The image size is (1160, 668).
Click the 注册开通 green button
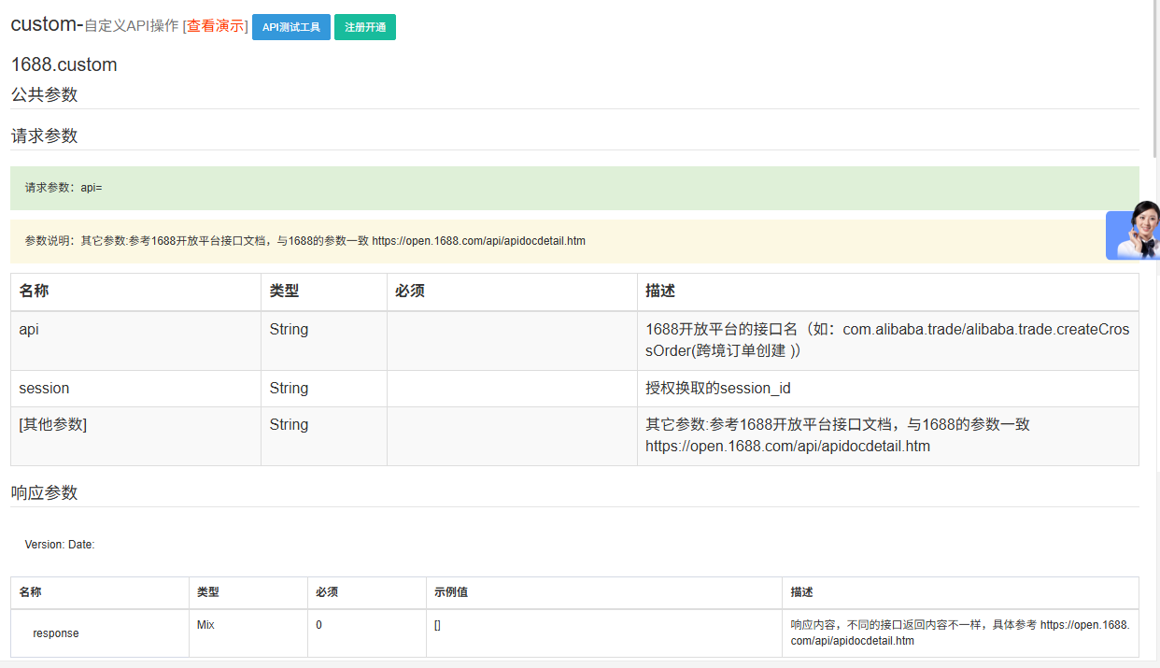coord(365,27)
